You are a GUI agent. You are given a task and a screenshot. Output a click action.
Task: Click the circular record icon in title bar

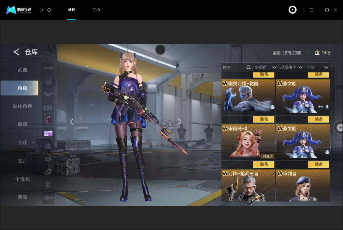[292, 10]
